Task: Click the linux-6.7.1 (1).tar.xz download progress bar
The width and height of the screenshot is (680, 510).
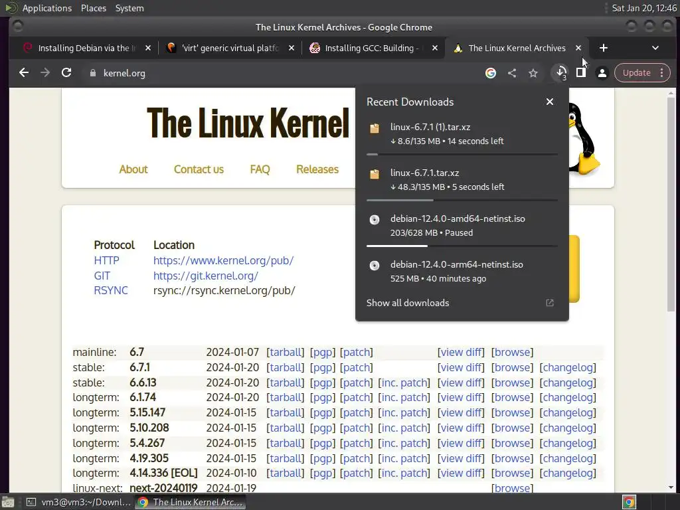Action: point(462,154)
